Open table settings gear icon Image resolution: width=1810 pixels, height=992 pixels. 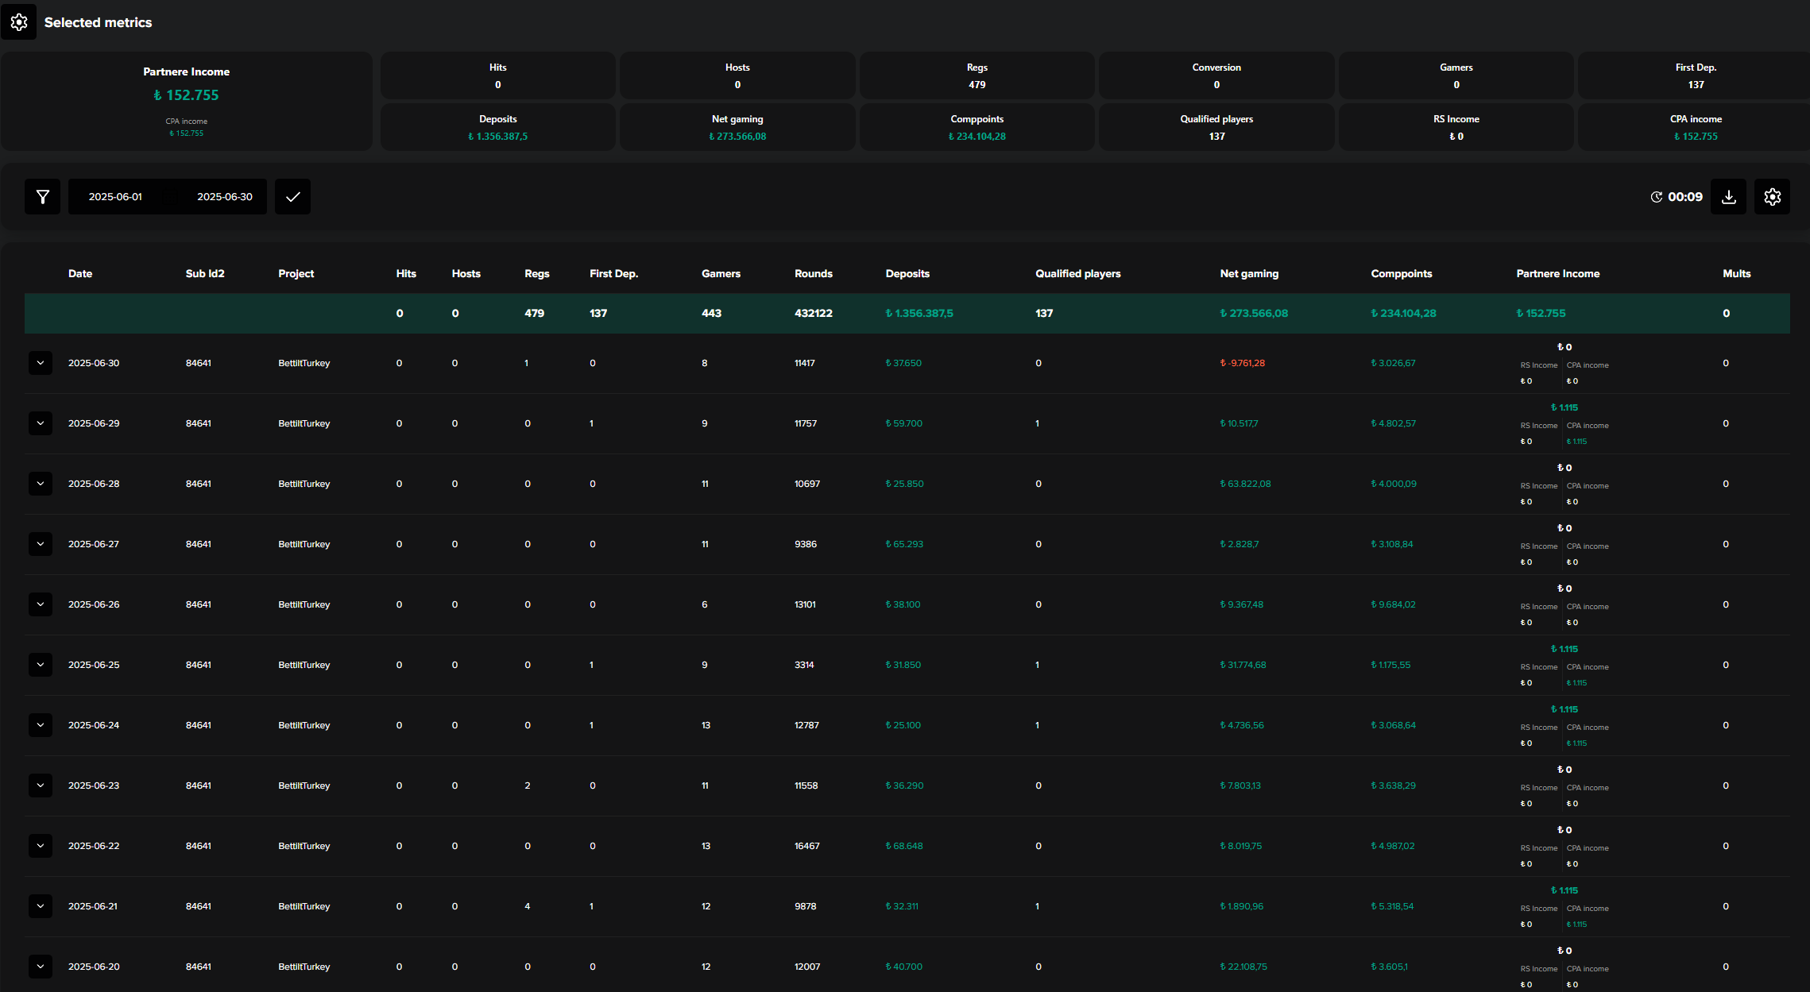[1772, 196]
